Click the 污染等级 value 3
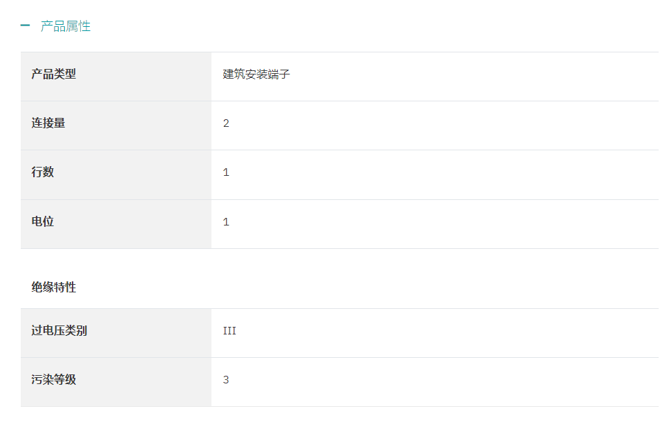This screenshot has width=669, height=422. pos(226,380)
